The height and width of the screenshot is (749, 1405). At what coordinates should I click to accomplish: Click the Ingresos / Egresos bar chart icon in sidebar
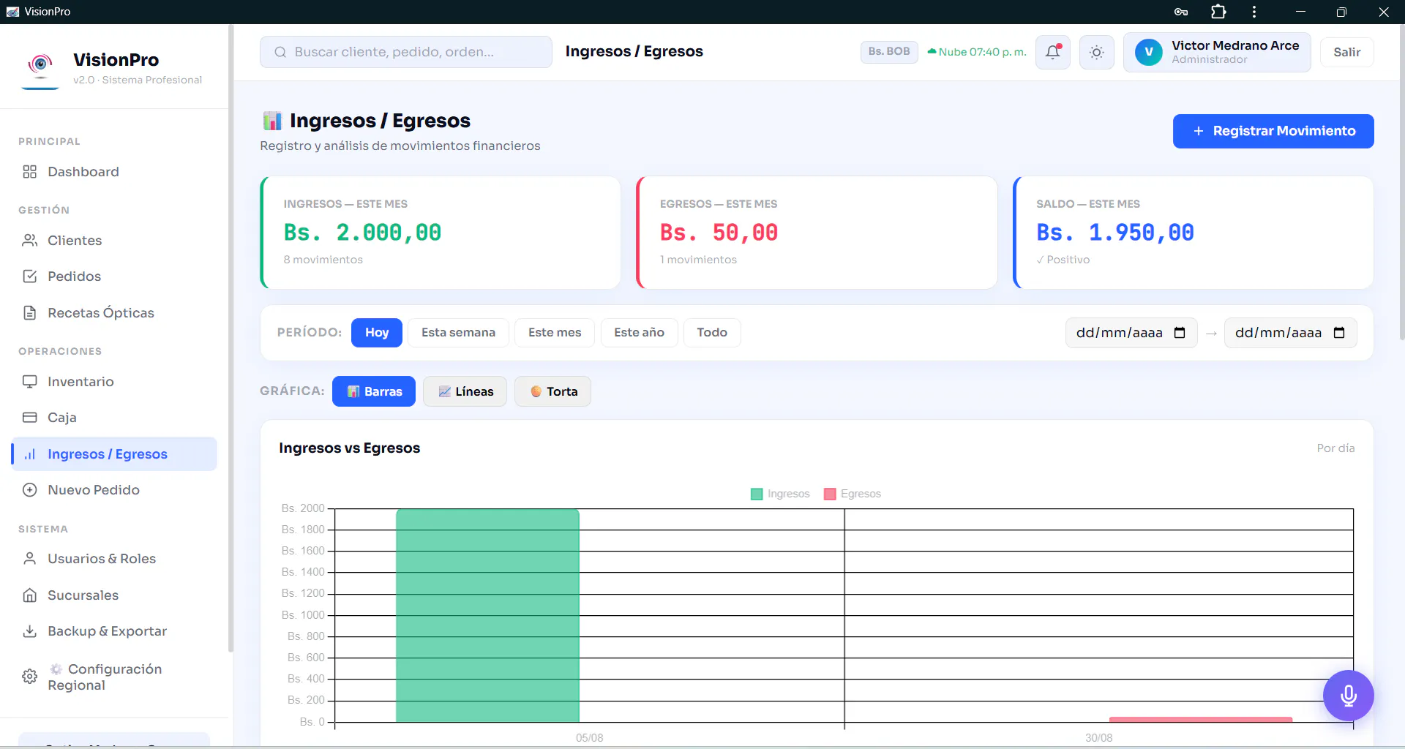pos(29,454)
